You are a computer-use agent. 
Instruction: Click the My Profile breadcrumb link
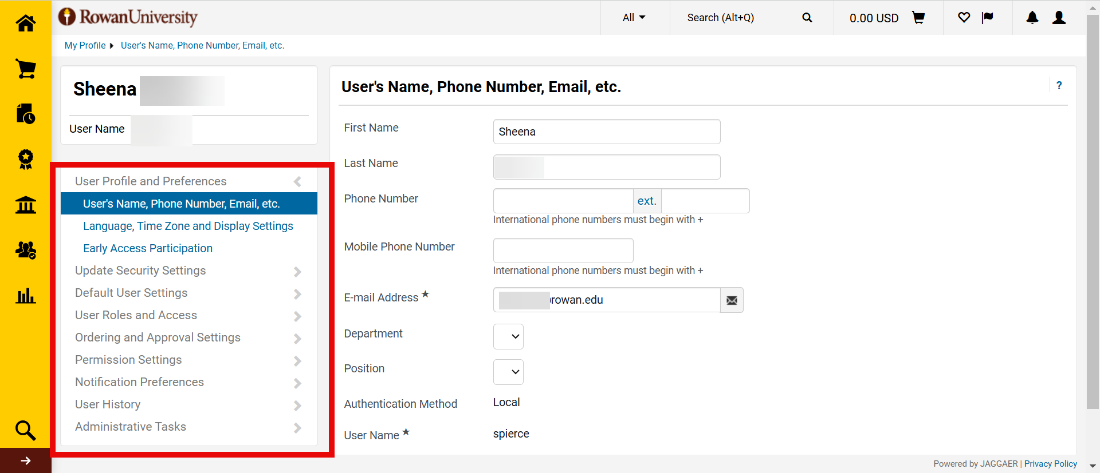click(85, 45)
